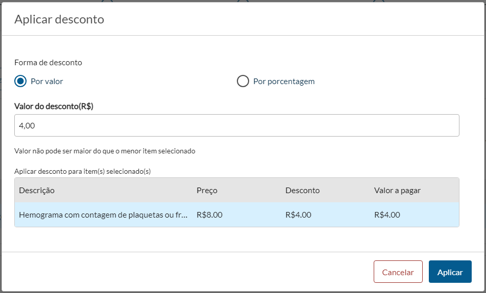Click the Descrição column header
486x293 pixels.
point(37,191)
